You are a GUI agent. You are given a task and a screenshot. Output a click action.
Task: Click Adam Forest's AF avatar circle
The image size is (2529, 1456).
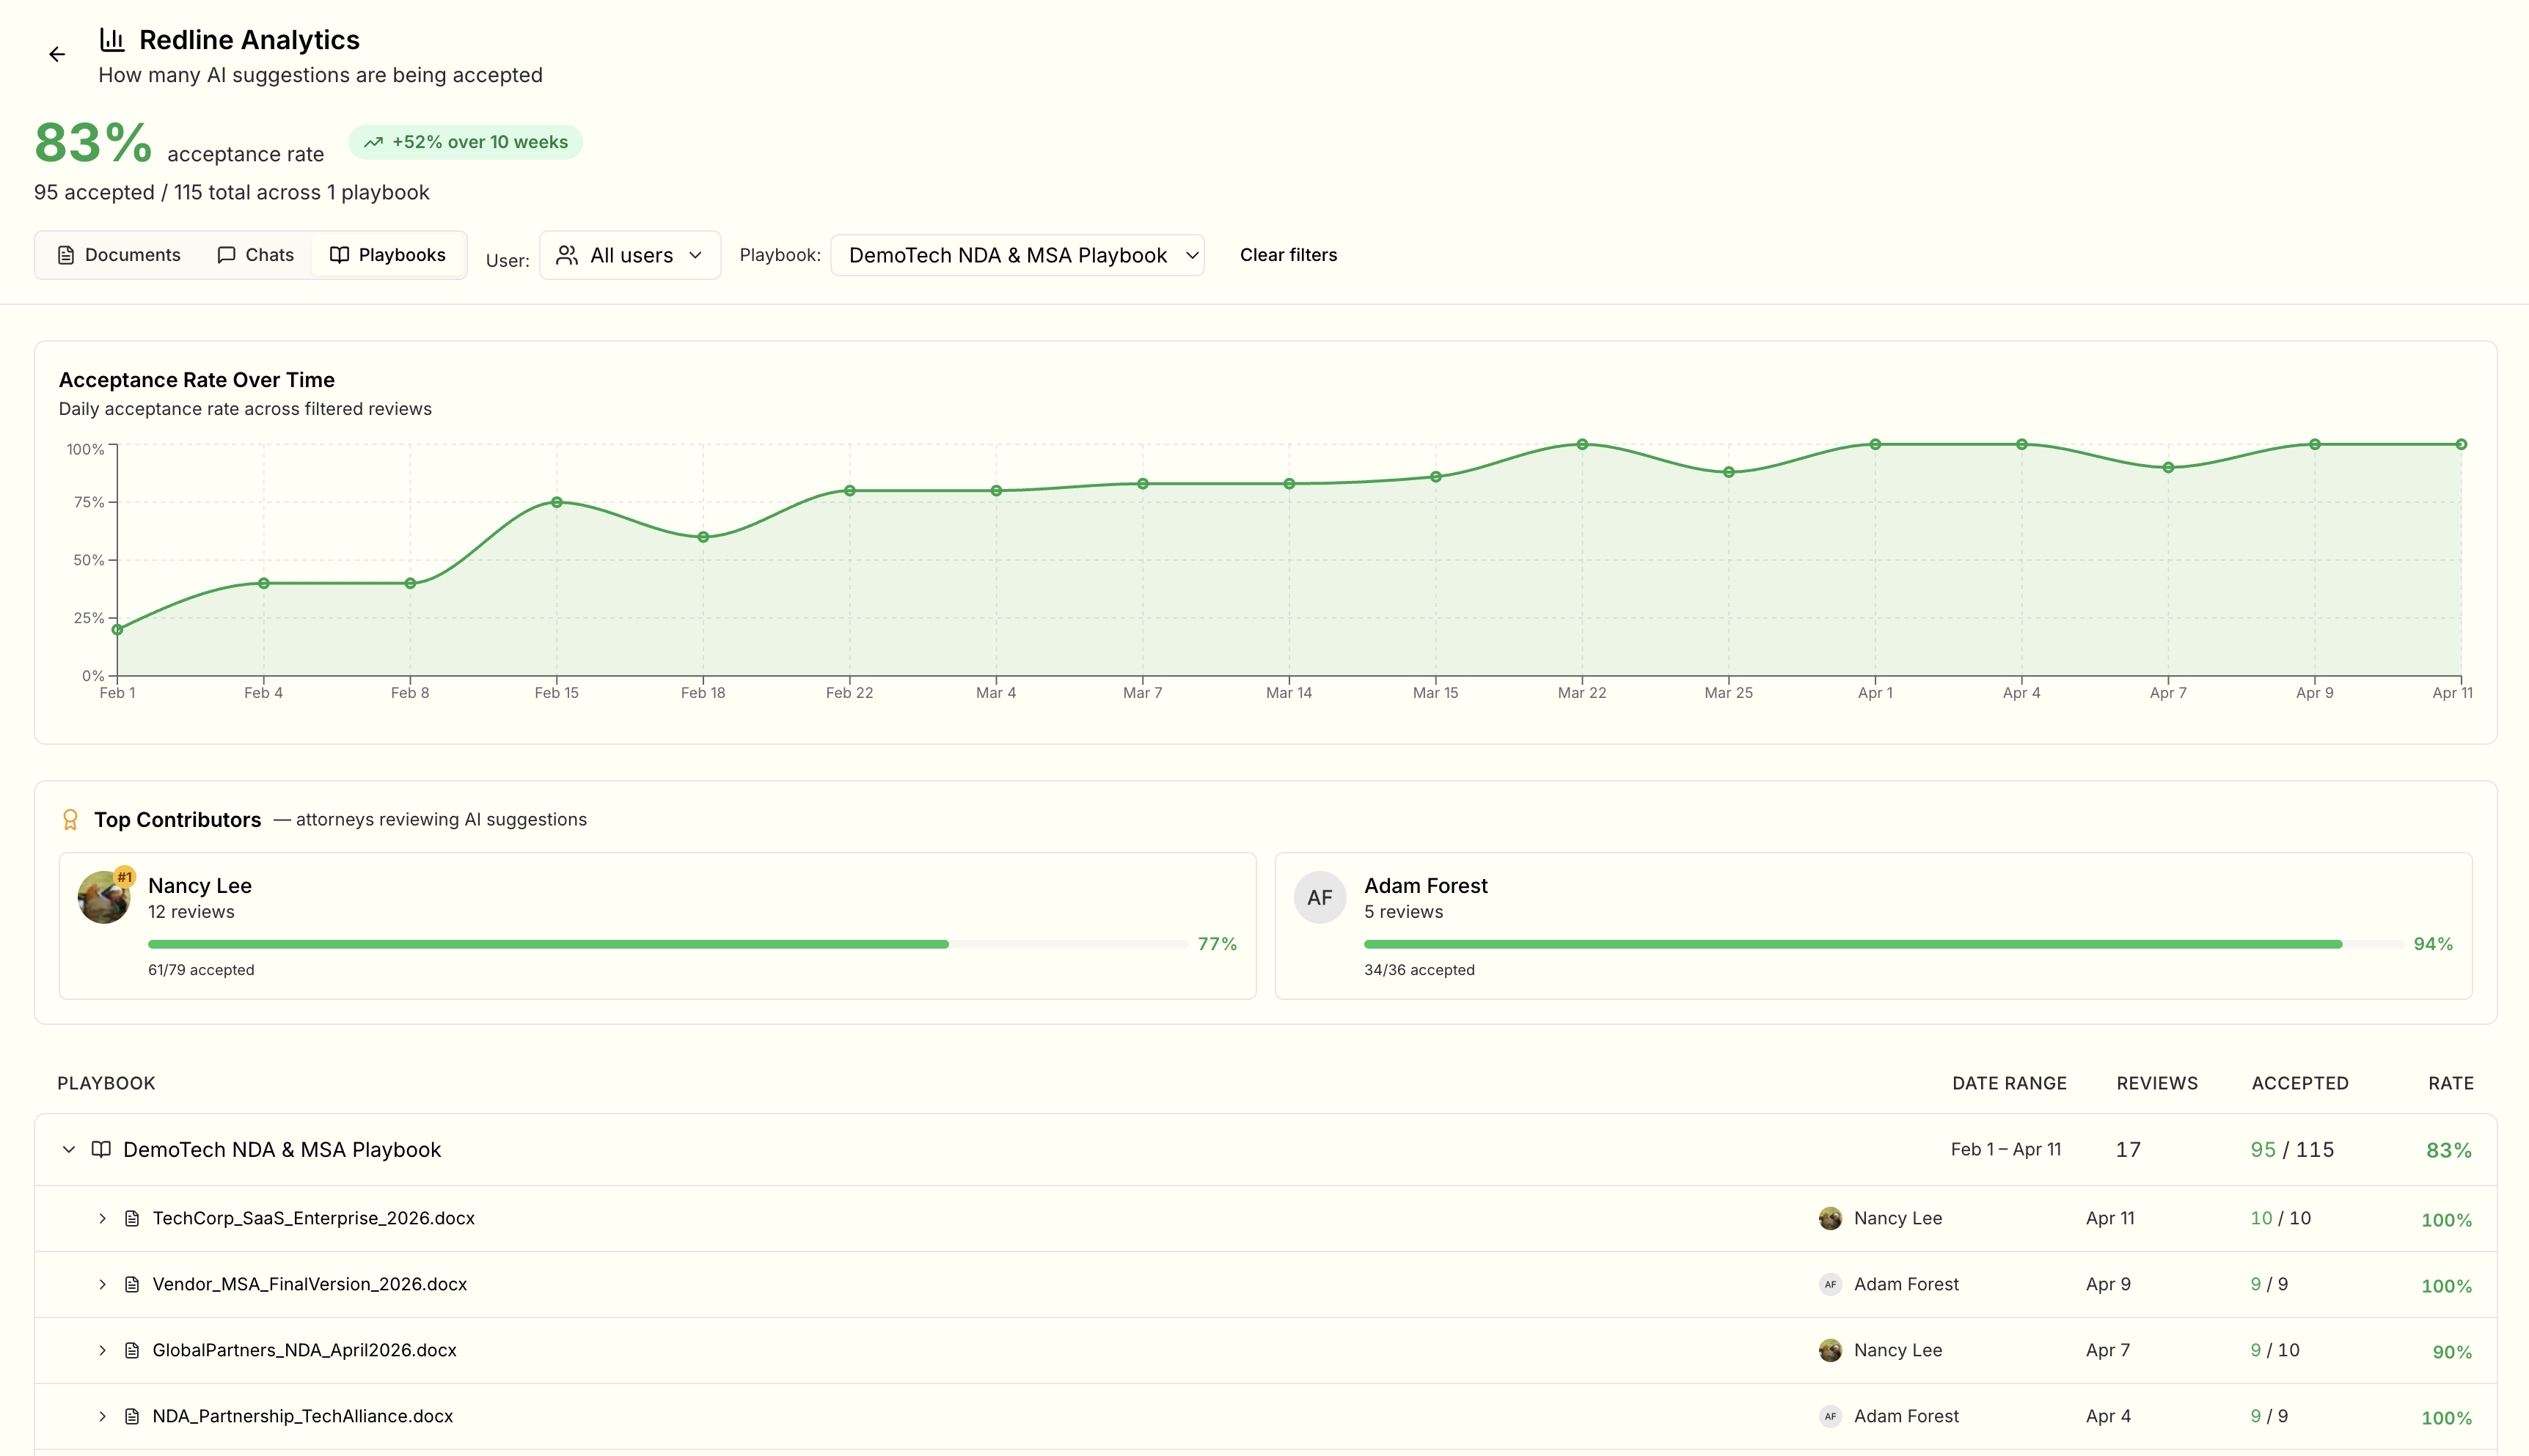click(x=1320, y=897)
